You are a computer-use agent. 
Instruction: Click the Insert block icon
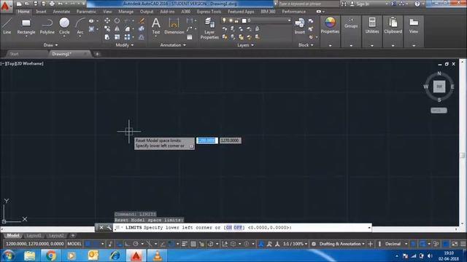click(300, 26)
